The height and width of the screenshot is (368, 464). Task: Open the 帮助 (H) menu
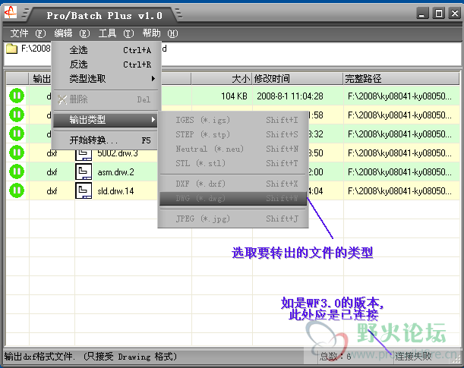160,33
